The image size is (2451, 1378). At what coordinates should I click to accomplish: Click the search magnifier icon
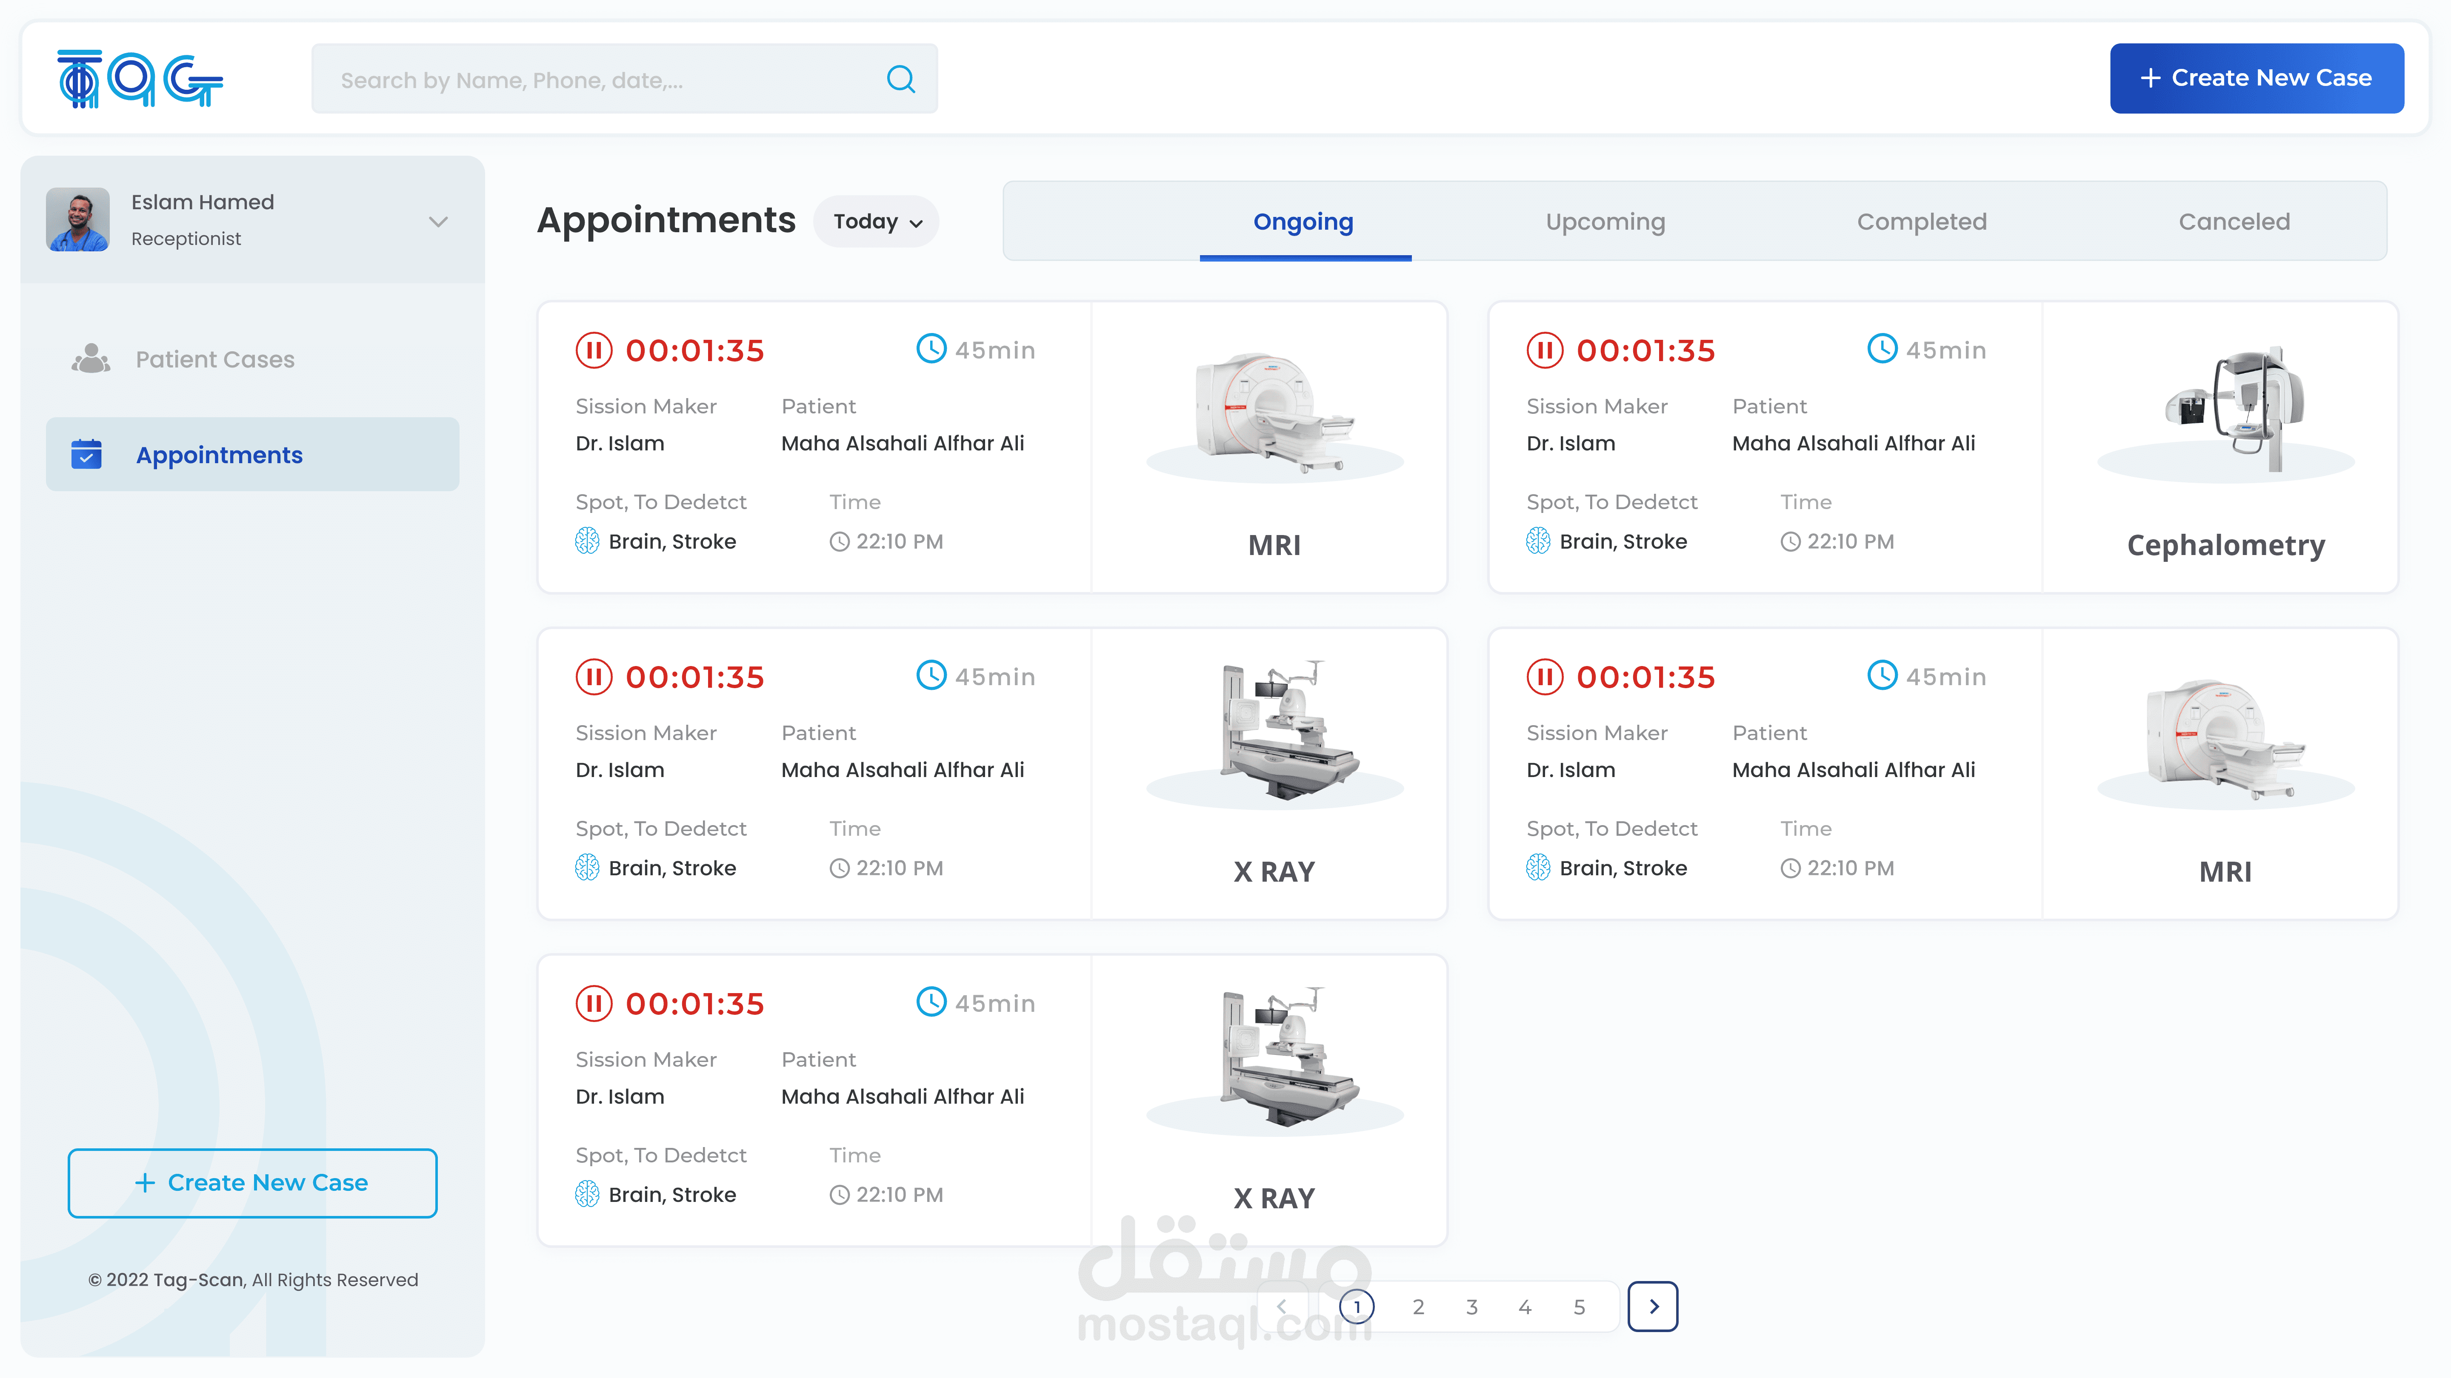(900, 79)
